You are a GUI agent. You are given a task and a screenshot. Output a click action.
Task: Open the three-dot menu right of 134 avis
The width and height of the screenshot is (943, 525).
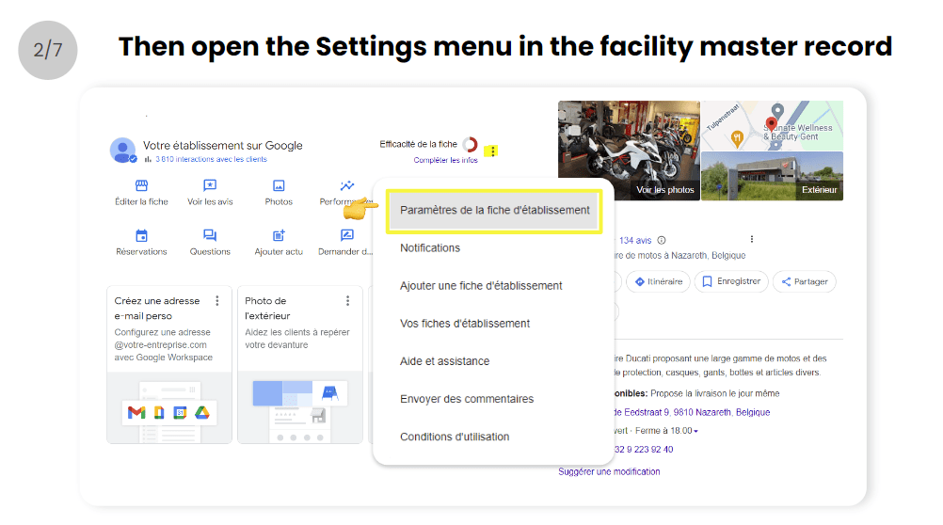(752, 239)
